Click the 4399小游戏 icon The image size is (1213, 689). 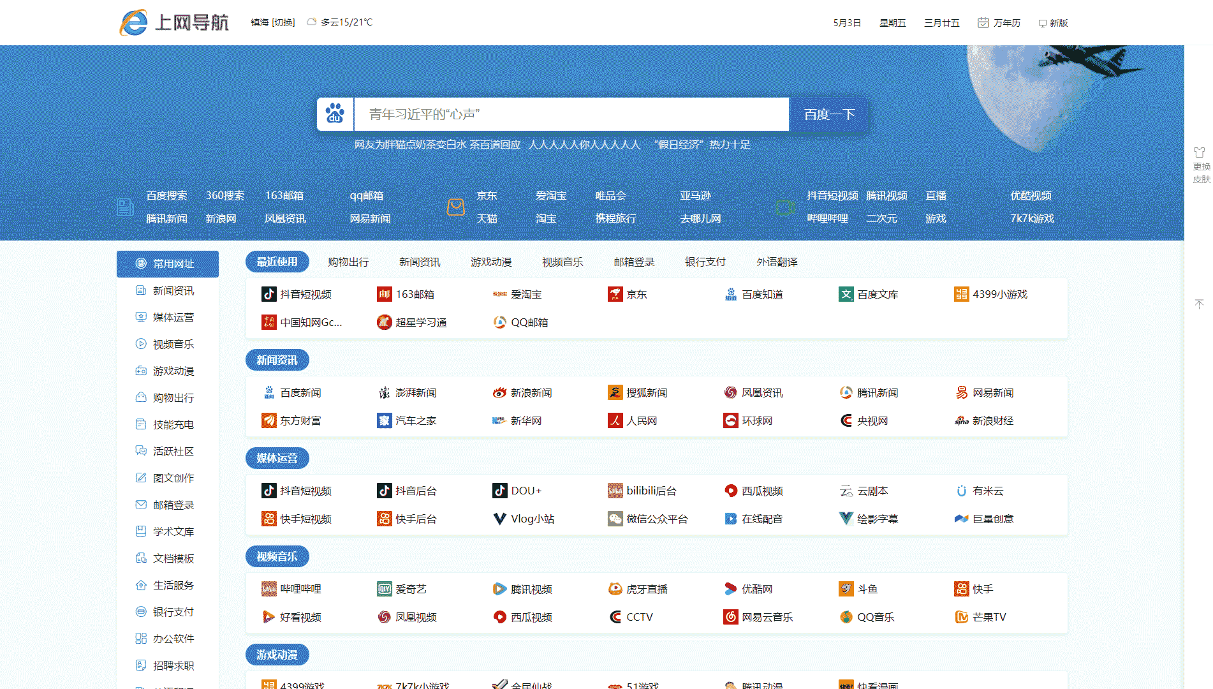tap(961, 294)
